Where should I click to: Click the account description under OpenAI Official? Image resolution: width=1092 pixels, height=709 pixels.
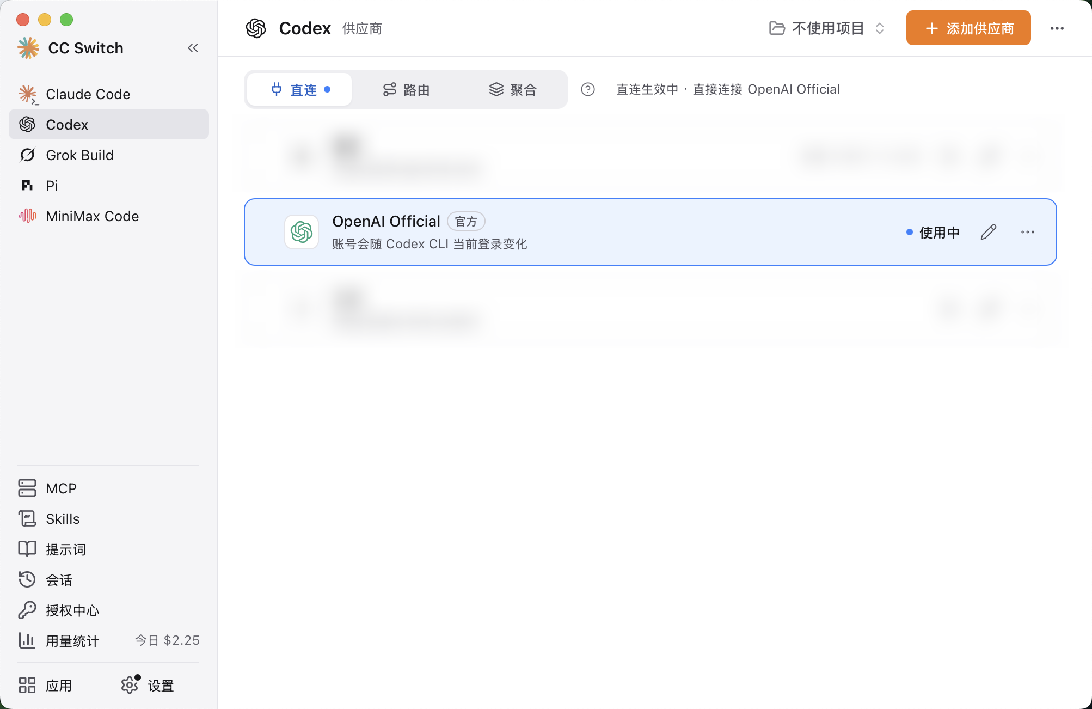430,244
